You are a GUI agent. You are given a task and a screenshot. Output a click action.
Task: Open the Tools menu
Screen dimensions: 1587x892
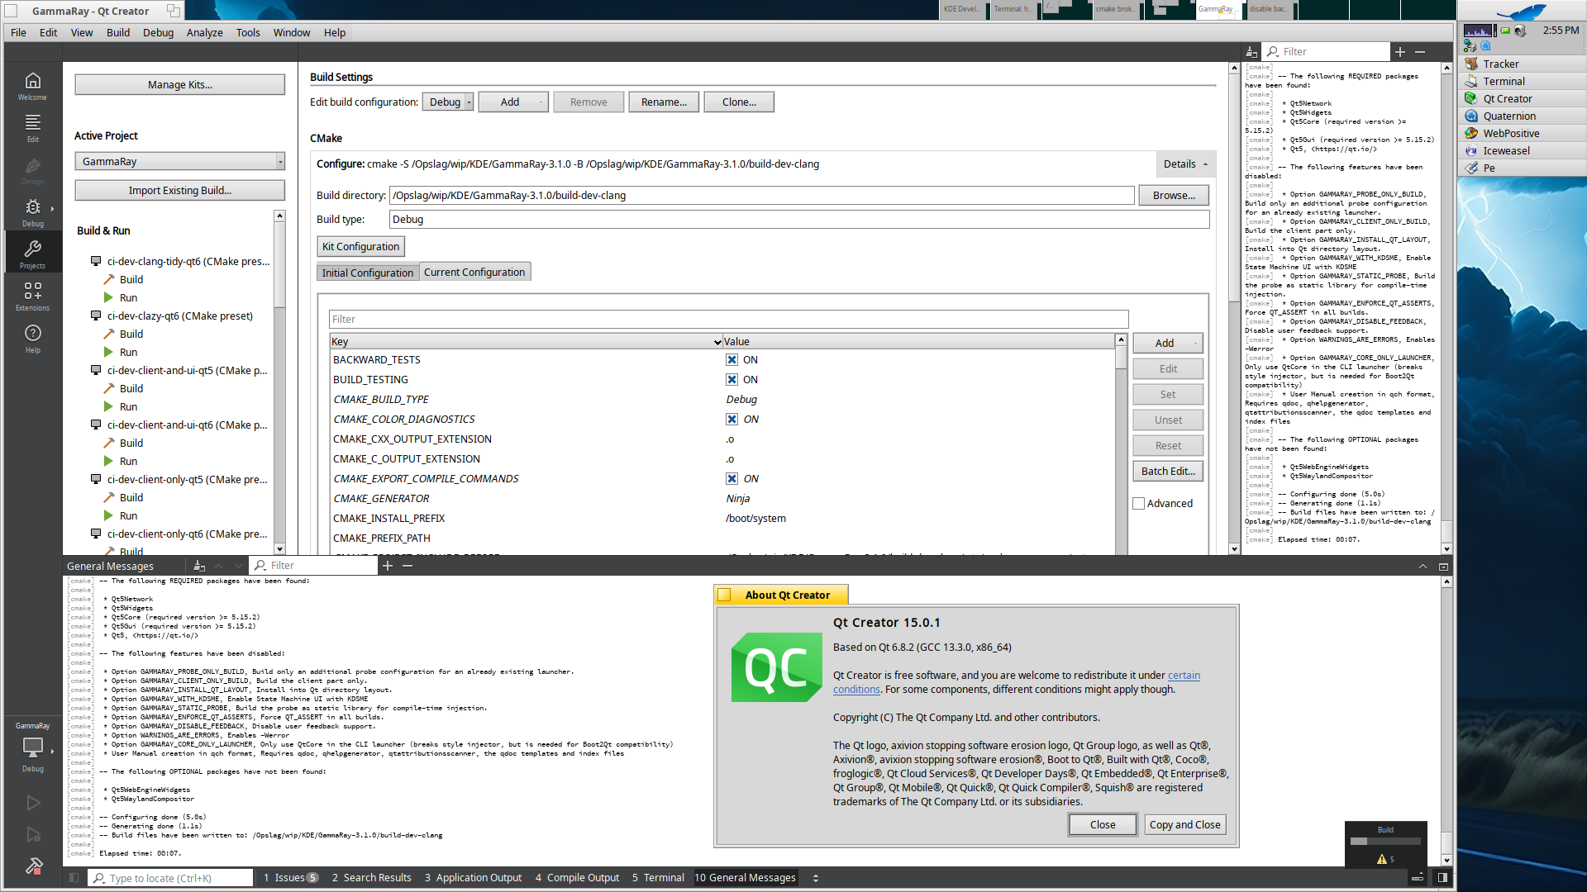(248, 33)
